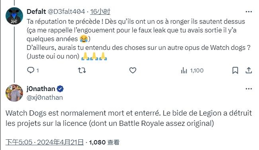Like Defalt's tweet with the heart icon

[x=133, y=70]
